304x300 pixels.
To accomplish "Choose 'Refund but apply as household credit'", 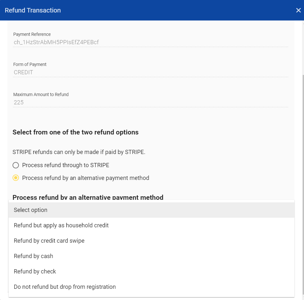I will pyautogui.click(x=61, y=225).
